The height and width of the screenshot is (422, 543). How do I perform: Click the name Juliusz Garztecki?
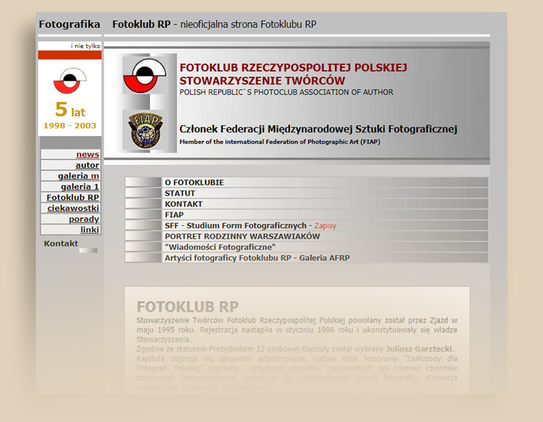[x=419, y=349]
